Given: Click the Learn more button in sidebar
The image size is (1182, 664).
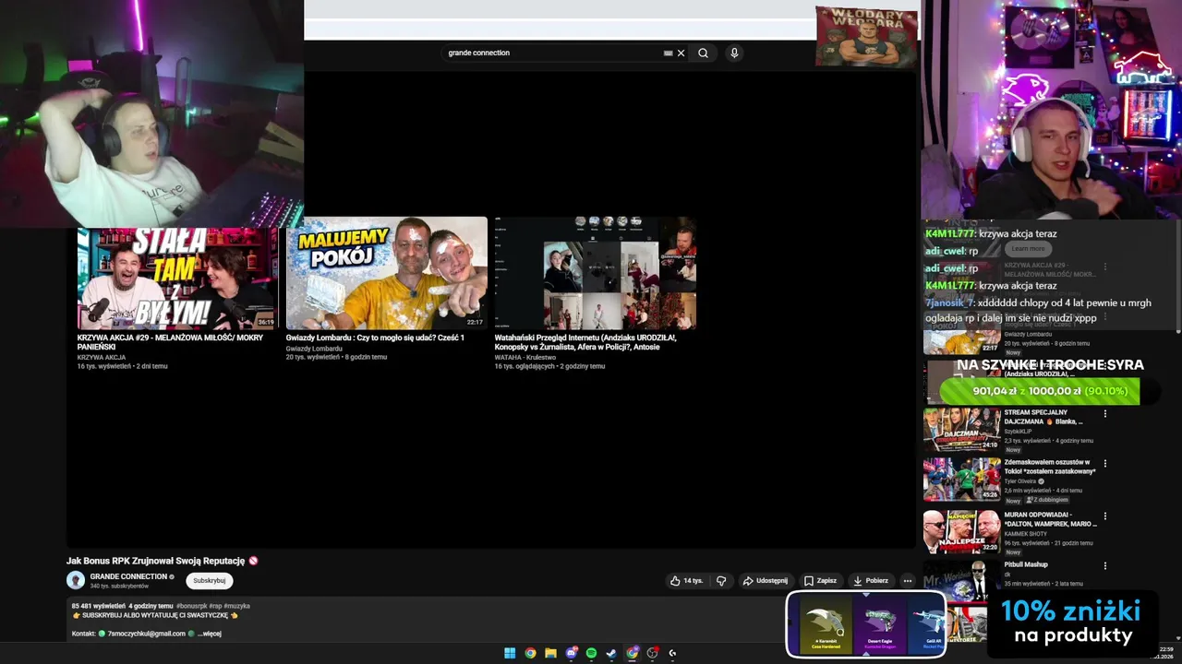Looking at the screenshot, I should (1028, 249).
